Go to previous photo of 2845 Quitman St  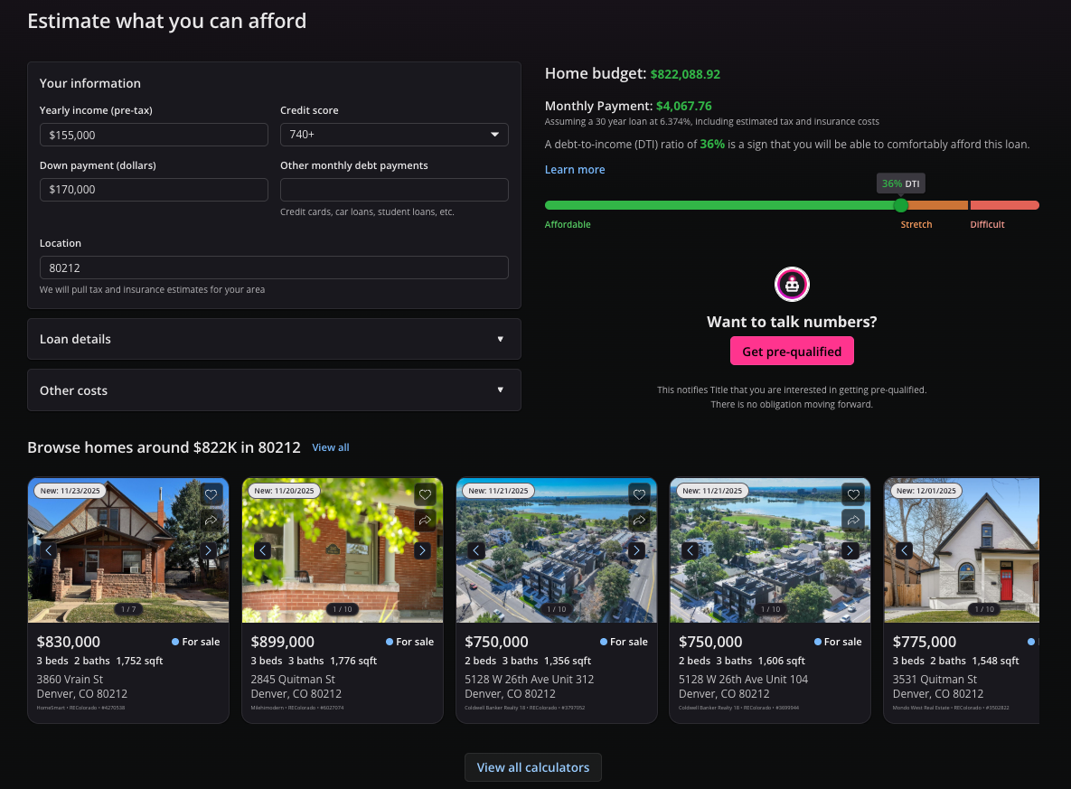click(262, 550)
